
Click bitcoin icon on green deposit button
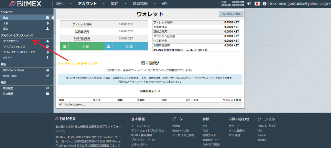tap(64, 47)
